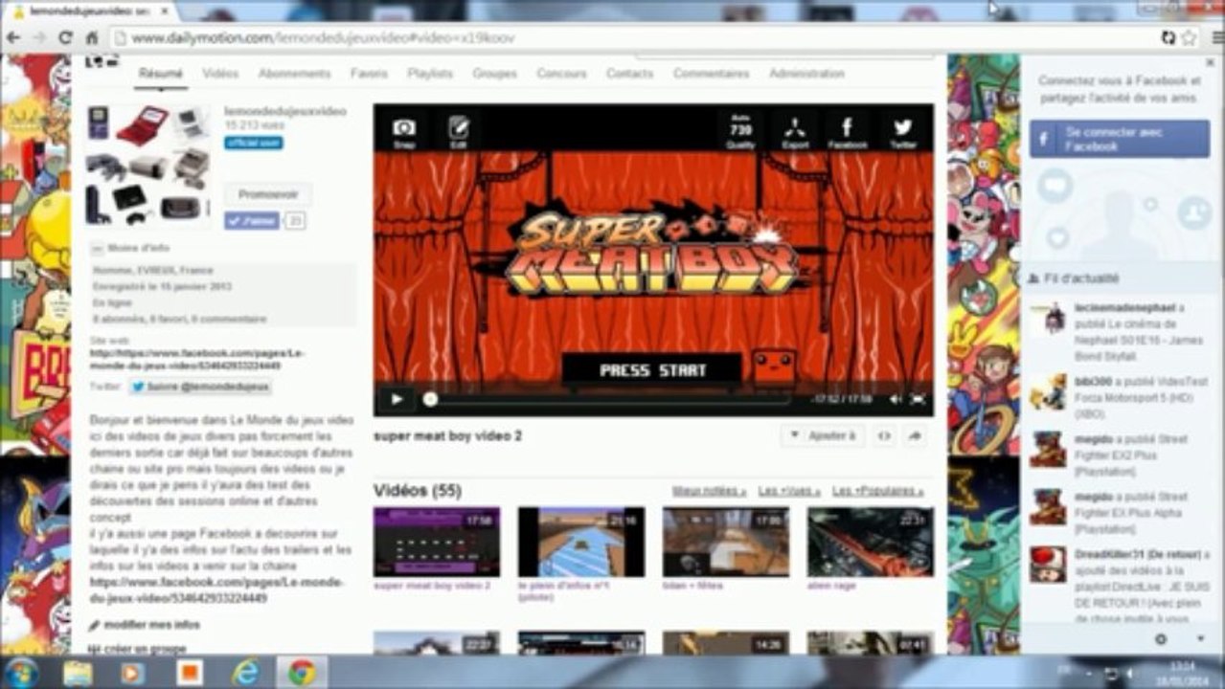Click the J'aime Facebook like button
Viewport: 1225px width, 689px height.
252,221
